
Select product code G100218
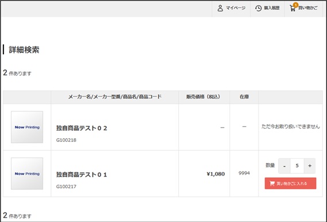[66, 140]
